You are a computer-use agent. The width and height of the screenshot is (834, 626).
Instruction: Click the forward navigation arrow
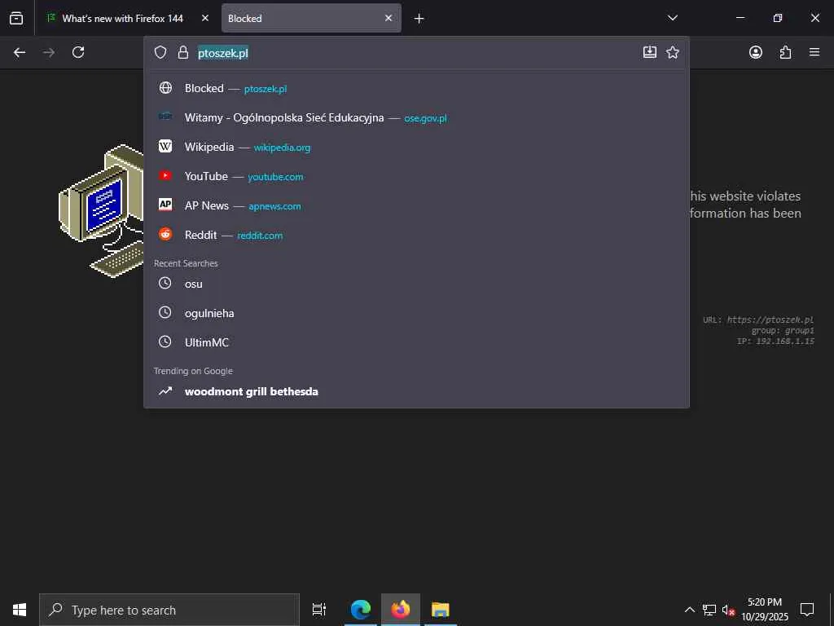click(49, 52)
